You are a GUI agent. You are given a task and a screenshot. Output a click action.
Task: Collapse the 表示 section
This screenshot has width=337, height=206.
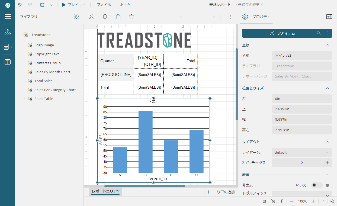[327, 175]
